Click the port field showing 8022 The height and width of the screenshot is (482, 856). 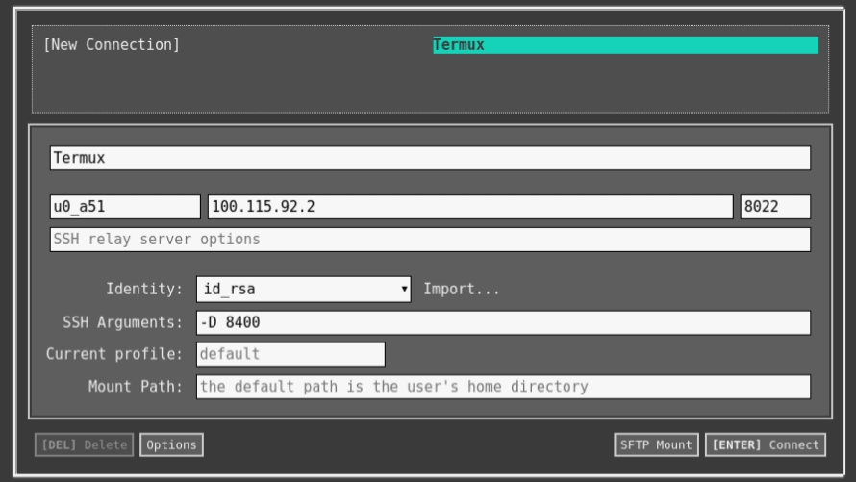[775, 207]
